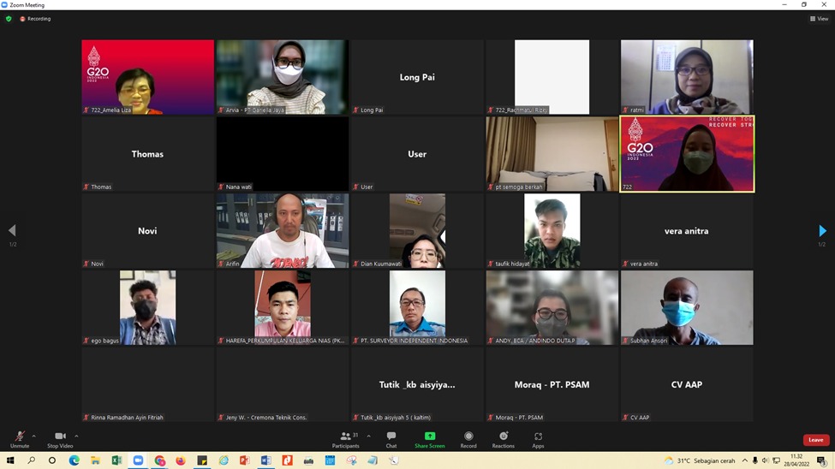Image resolution: width=835 pixels, height=469 pixels.
Task: Select Arifin's video tile
Action: [x=282, y=230]
